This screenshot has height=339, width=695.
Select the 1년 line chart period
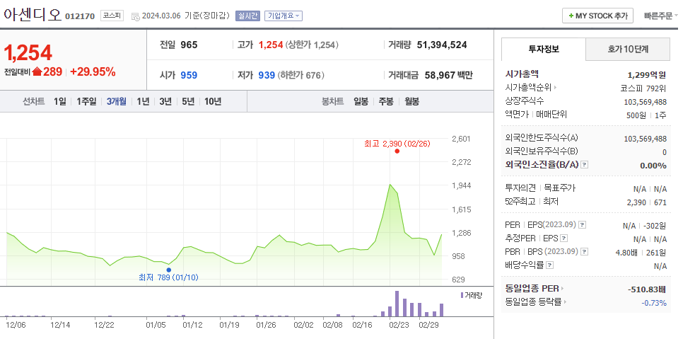[x=143, y=101]
